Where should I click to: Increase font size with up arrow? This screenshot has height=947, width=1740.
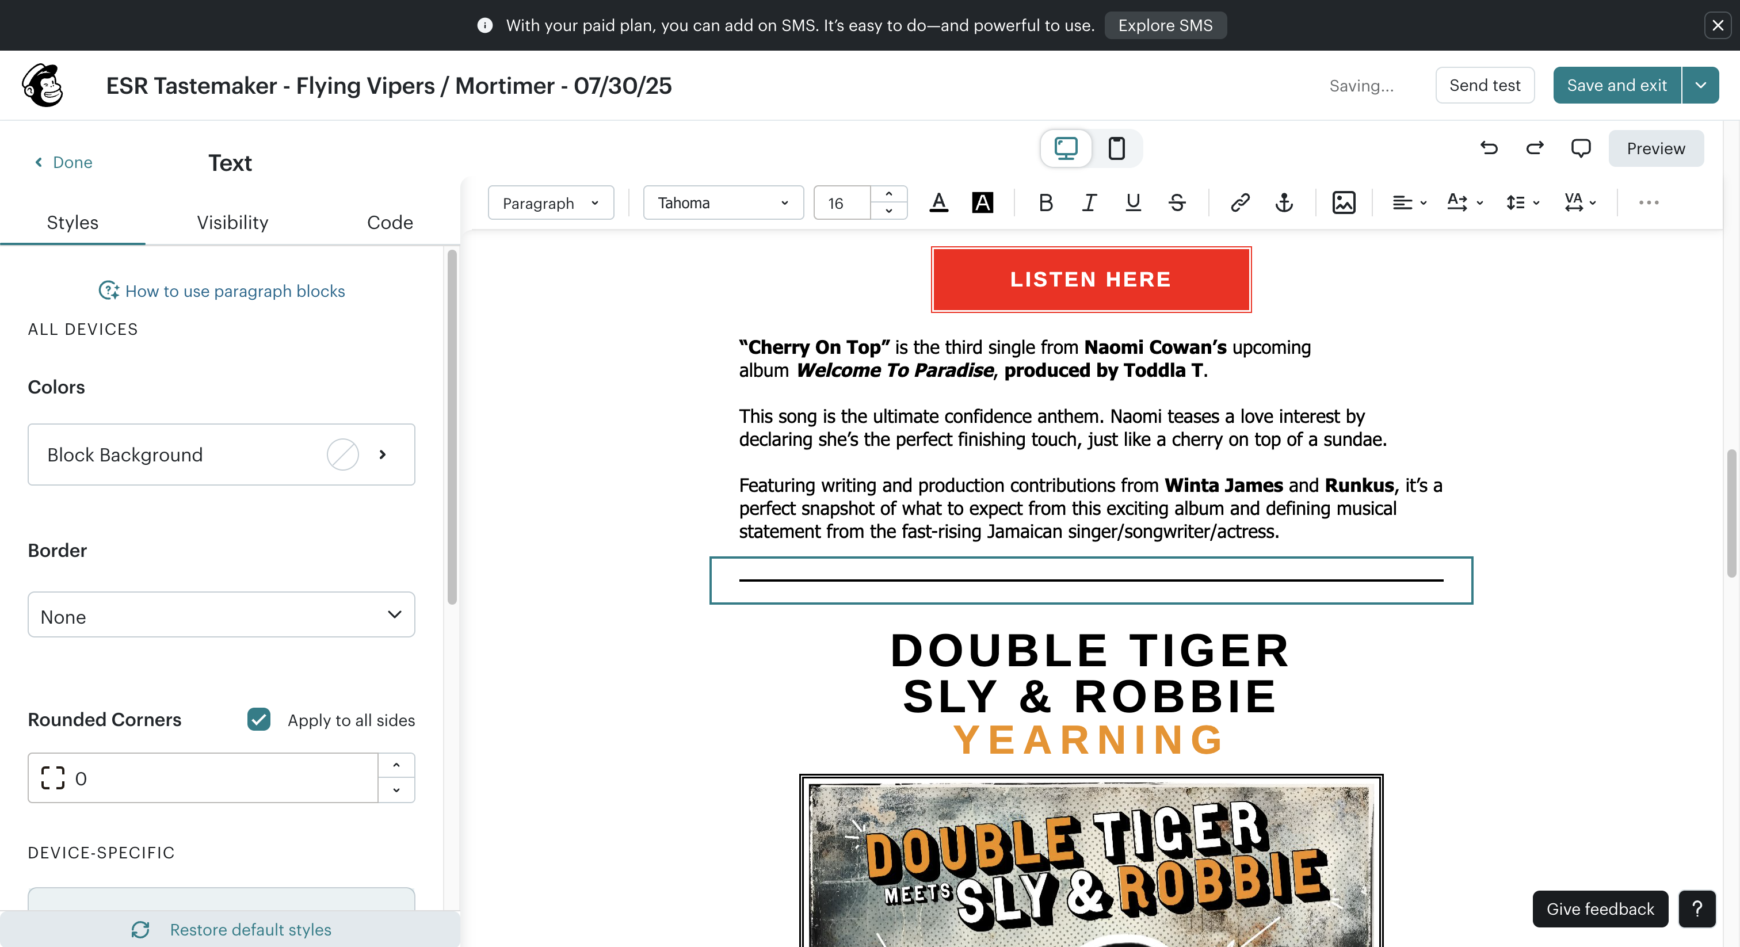pos(889,194)
